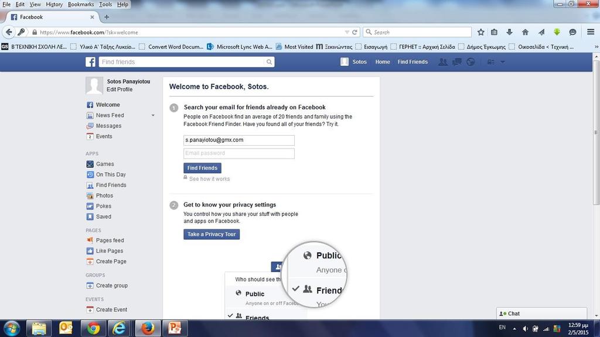Open Like Pages in sidebar

pyautogui.click(x=110, y=251)
